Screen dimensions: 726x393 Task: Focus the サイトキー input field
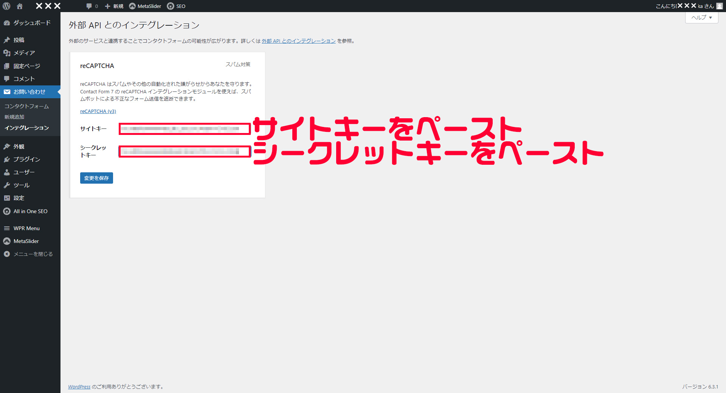point(185,129)
